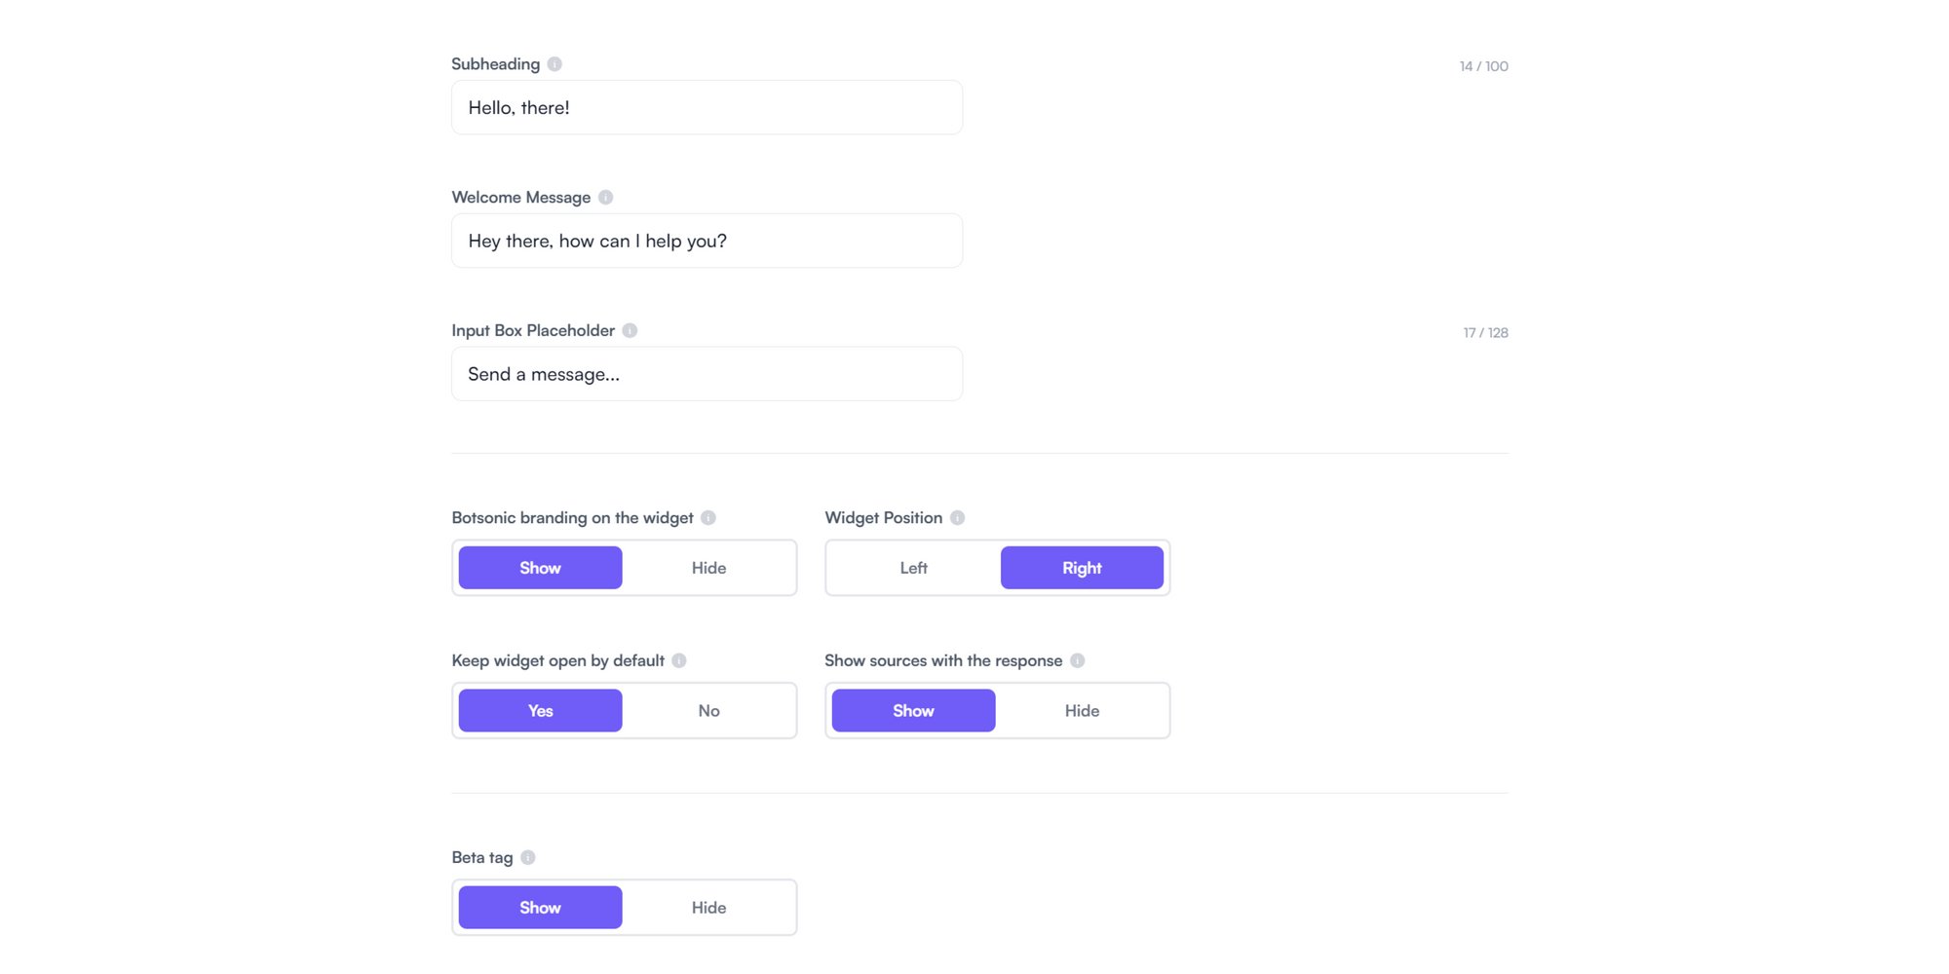This screenshot has width=1949, height=974.
Task: Click the Welcome Message text box
Action: (707, 241)
